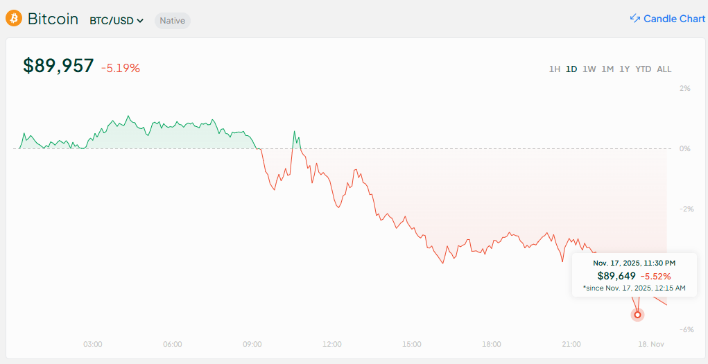Click the dropdown chevron beside BTC/USD
This screenshot has height=364, width=708.
pyautogui.click(x=140, y=21)
